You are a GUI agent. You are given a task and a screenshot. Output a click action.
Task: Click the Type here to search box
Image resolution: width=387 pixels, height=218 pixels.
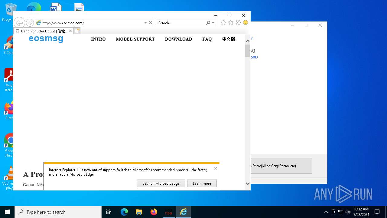[58, 212]
